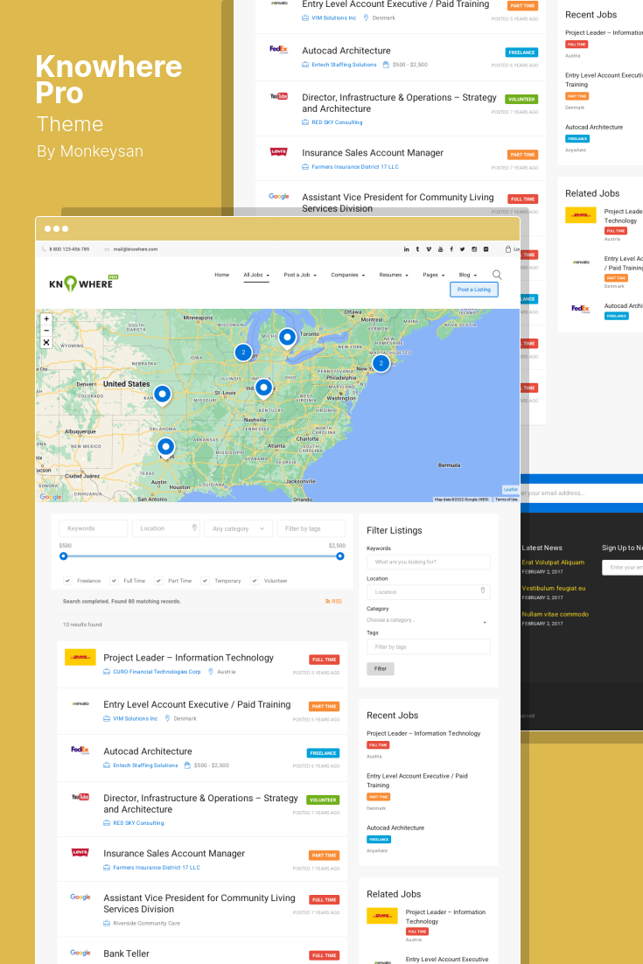The width and height of the screenshot is (643, 964).
Task: Click the What are you looking for field
Action: pyautogui.click(x=428, y=562)
